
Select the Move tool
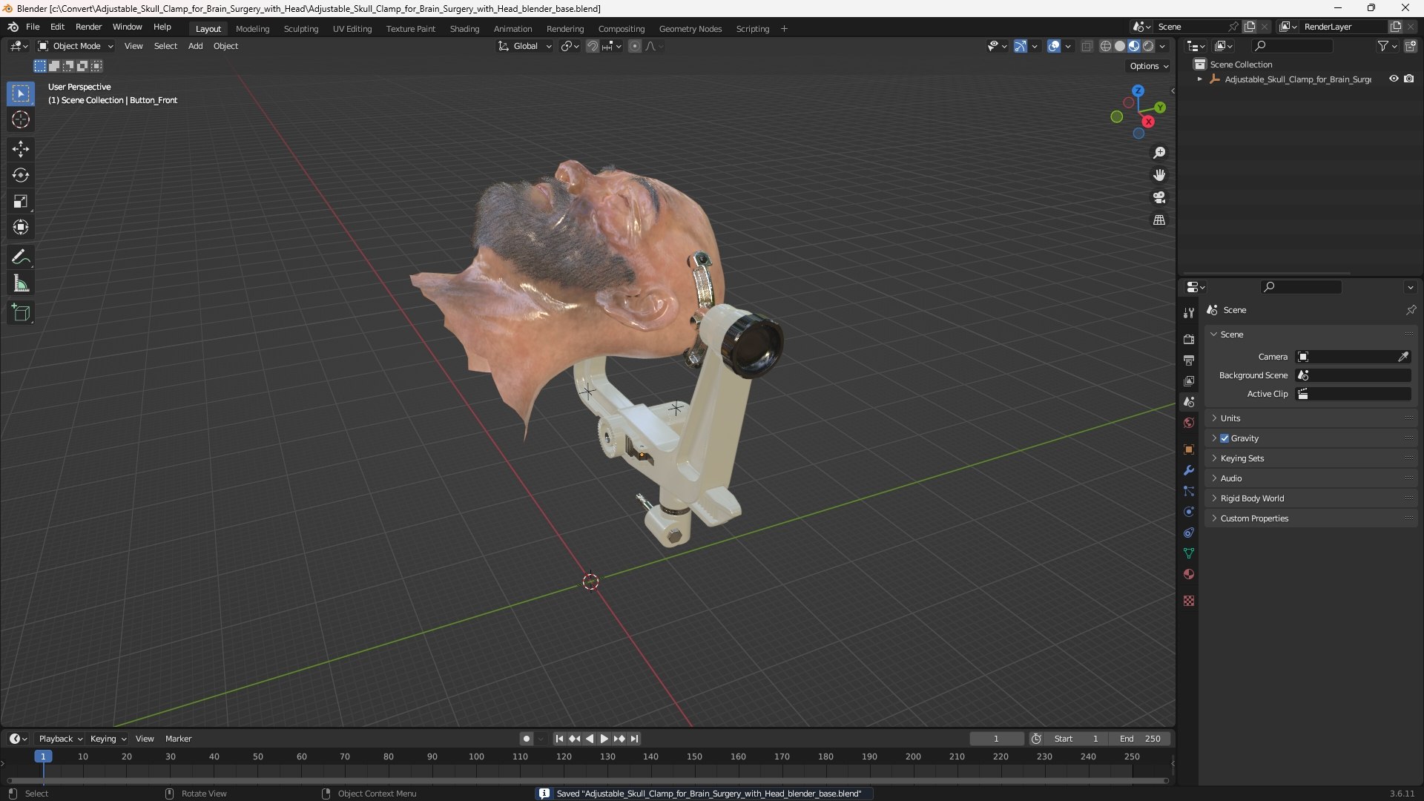click(x=21, y=149)
